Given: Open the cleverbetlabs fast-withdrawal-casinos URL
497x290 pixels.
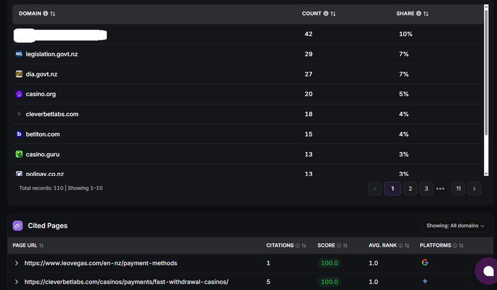Looking at the screenshot, I should pos(127,282).
